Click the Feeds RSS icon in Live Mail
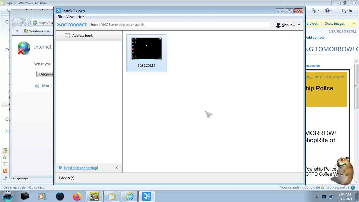The width and height of the screenshot is (359, 202). [x=5, y=171]
